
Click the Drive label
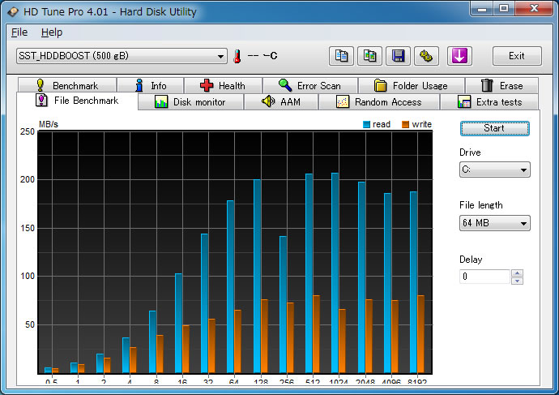tap(470, 152)
